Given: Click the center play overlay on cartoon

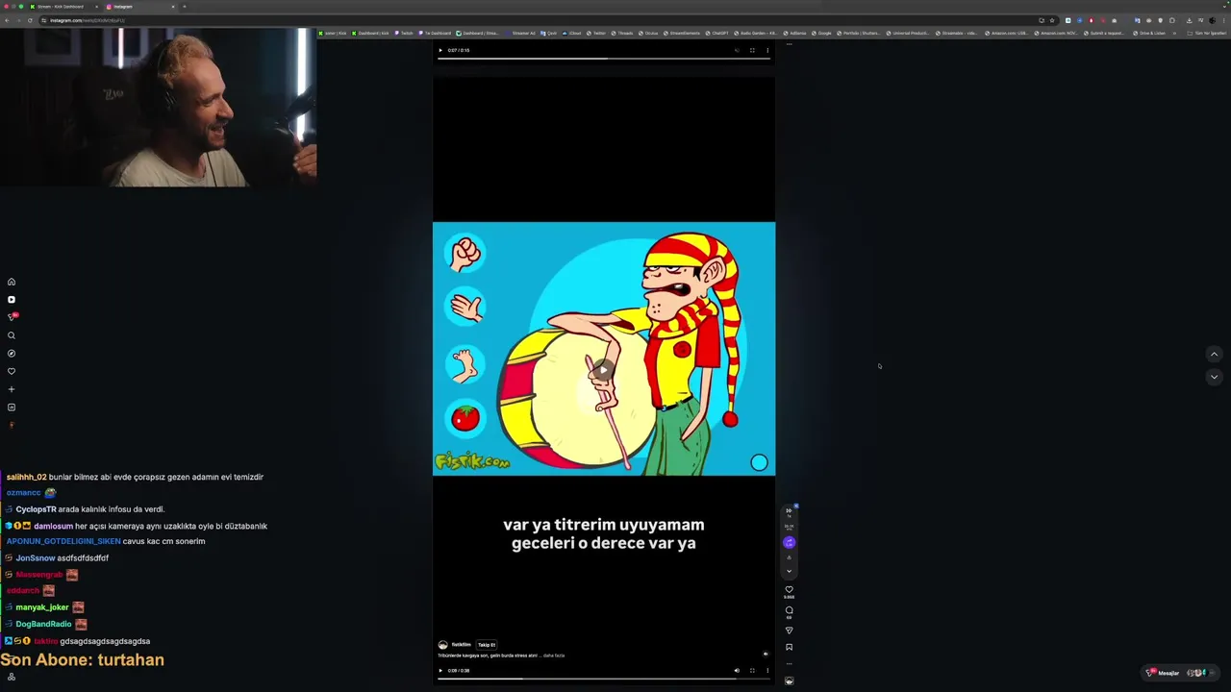Looking at the screenshot, I should coord(603,370).
